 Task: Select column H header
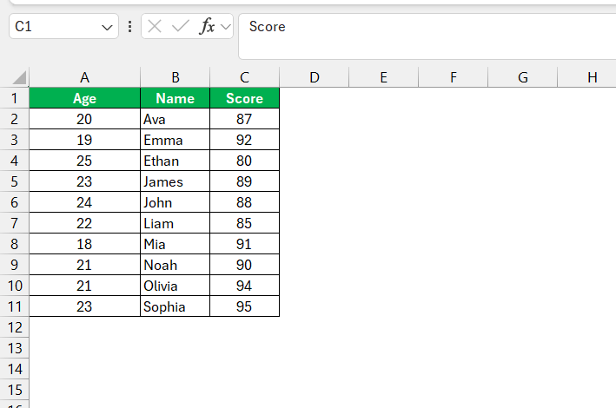click(587, 77)
